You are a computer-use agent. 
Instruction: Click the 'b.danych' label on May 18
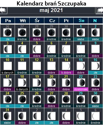[22, 89]
